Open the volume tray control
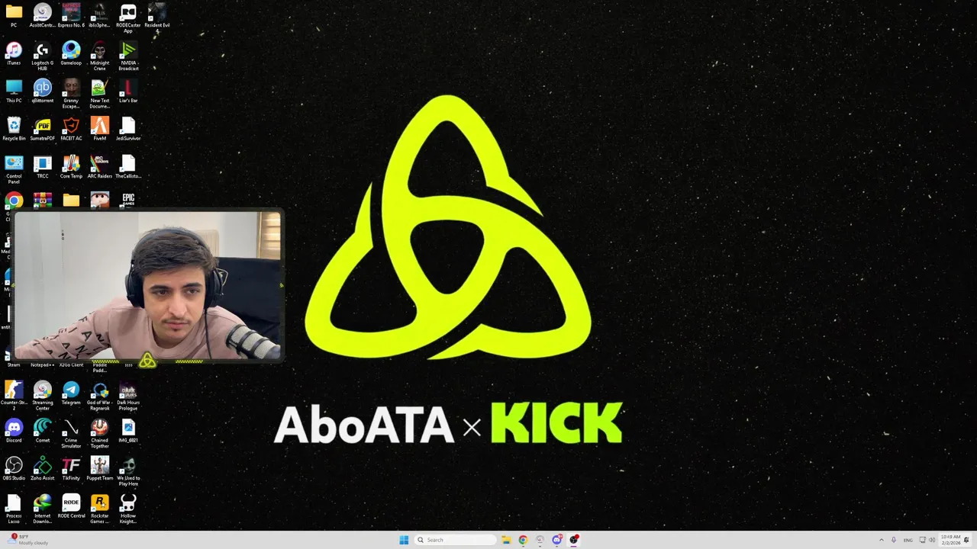Viewport: 977px width, 549px height. click(x=932, y=540)
